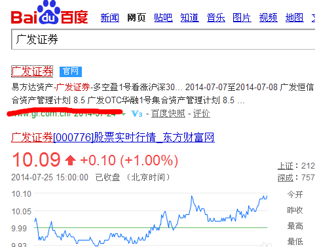The image size is (336, 247).
Task: Click the 已收盘 market closed status
Action: click(x=108, y=178)
